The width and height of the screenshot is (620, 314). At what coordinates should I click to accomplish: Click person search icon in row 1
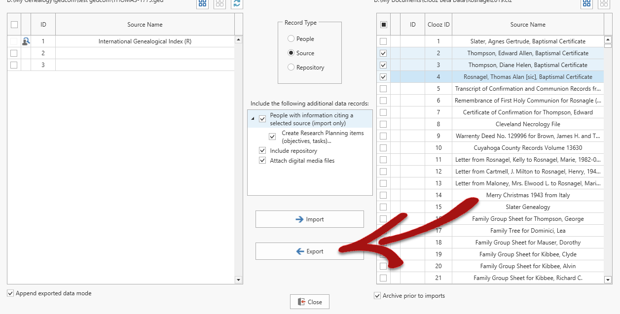point(26,41)
